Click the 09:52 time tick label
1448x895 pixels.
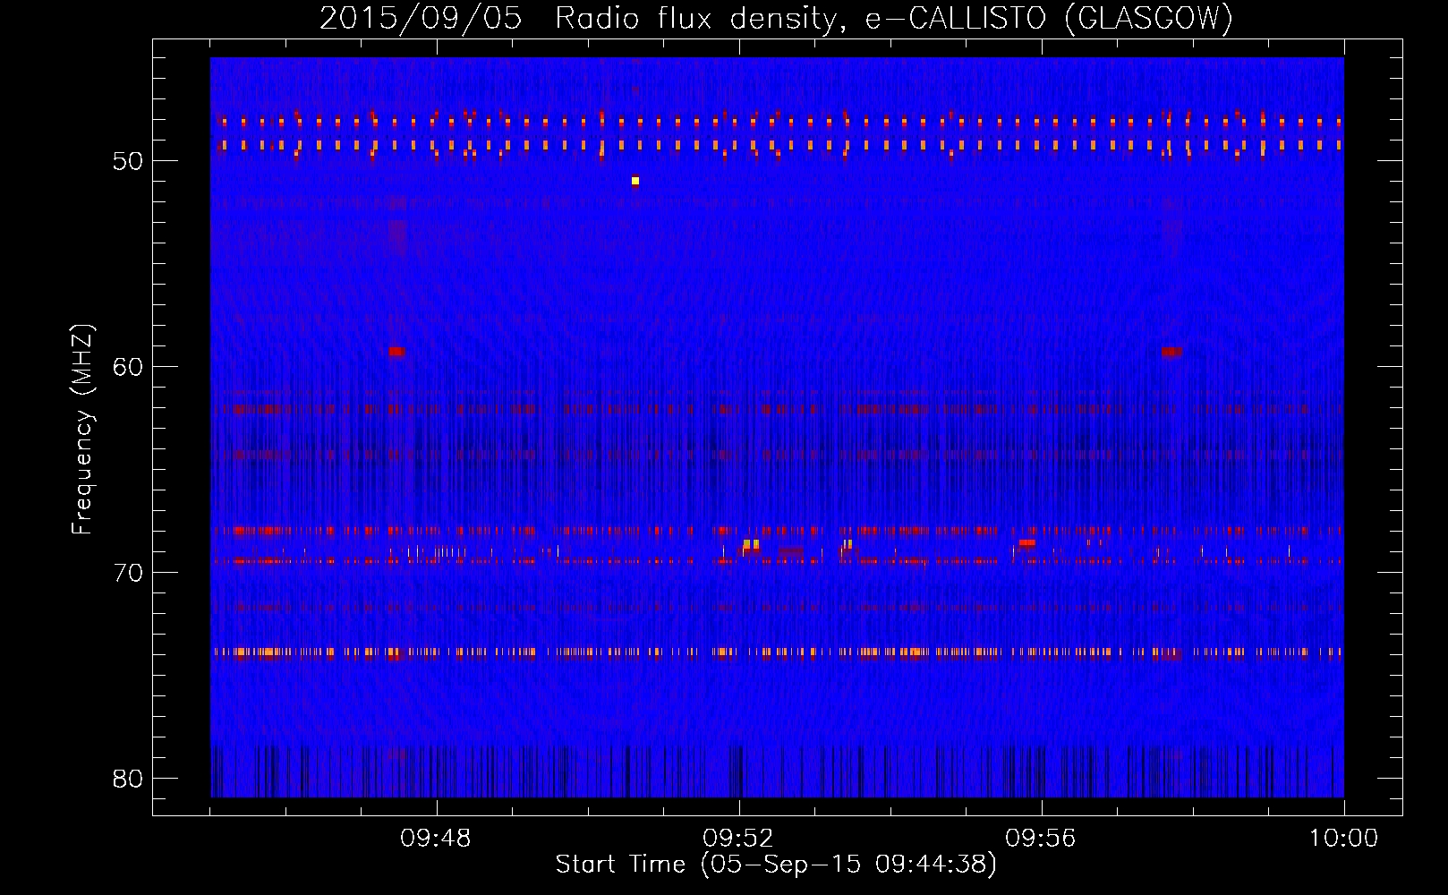pyautogui.click(x=739, y=839)
